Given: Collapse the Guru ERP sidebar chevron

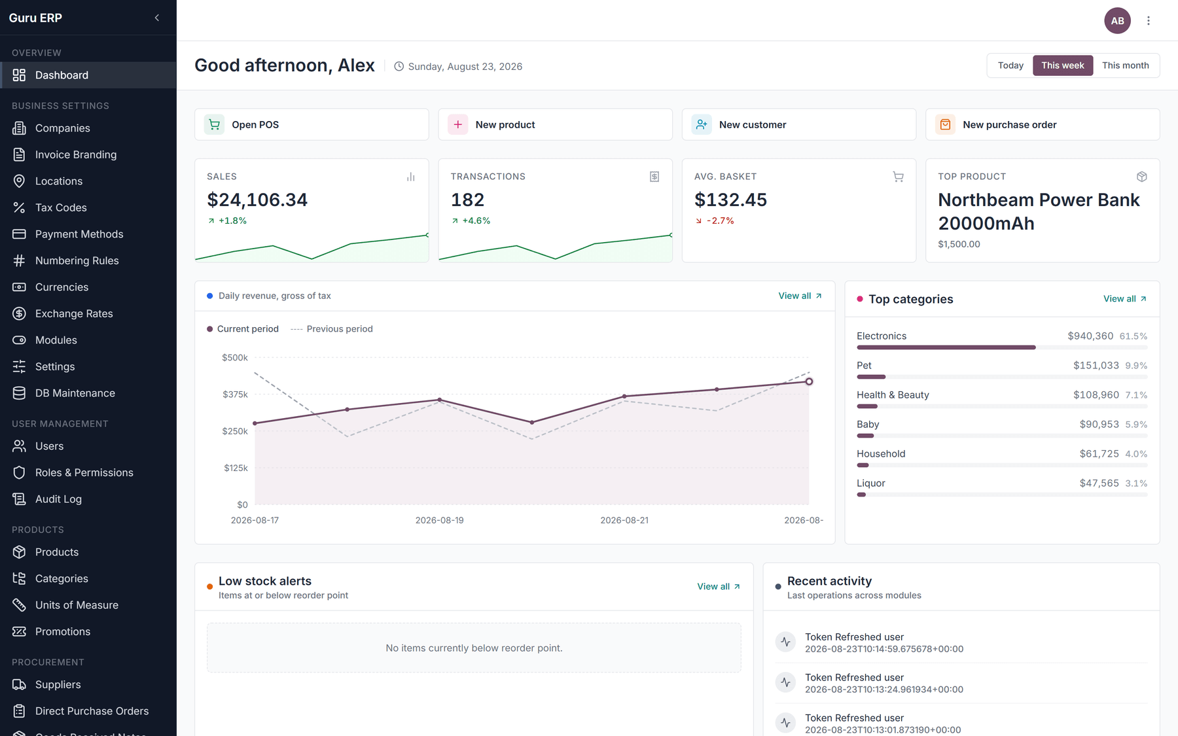Looking at the screenshot, I should coord(157,18).
